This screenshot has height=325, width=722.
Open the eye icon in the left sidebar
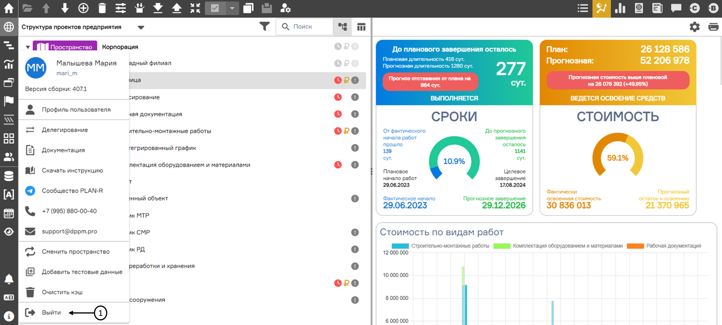(9, 232)
